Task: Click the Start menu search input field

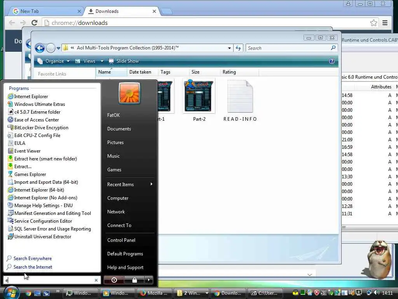Action: (49, 280)
